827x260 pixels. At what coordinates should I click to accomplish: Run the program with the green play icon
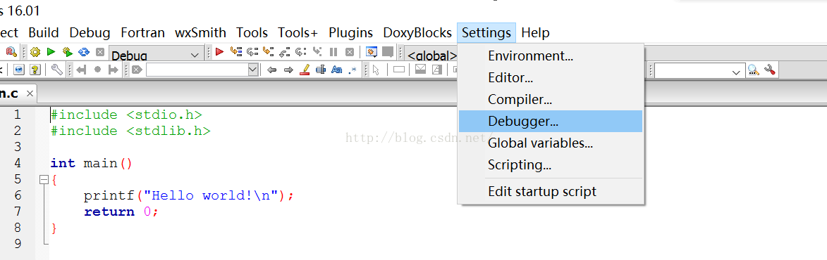(x=51, y=52)
